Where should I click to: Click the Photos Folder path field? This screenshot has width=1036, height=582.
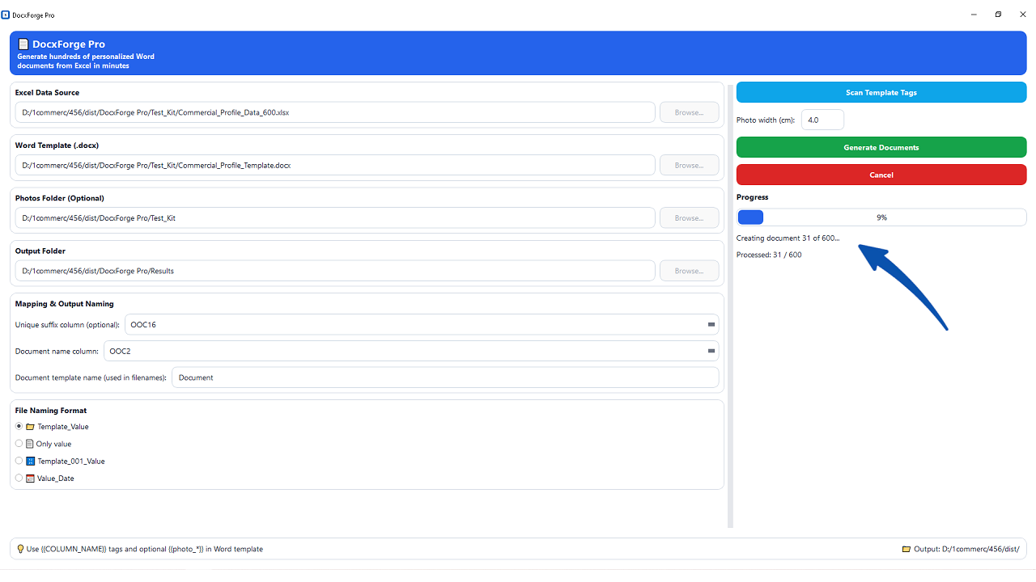click(335, 218)
